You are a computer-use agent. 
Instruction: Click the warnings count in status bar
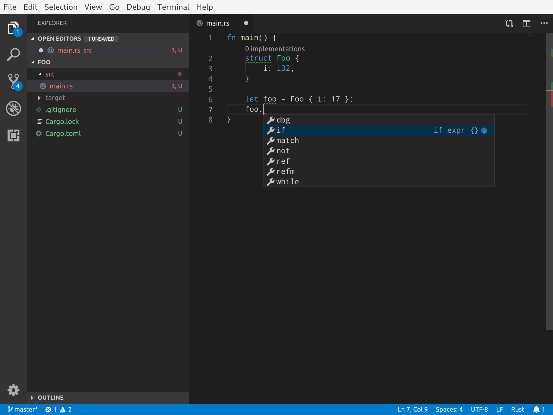tap(66, 409)
